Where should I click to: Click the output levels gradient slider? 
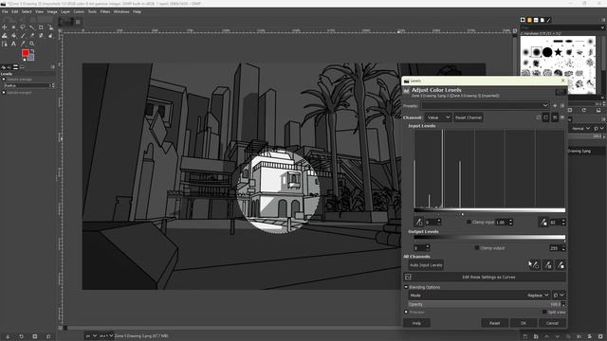[x=489, y=237]
